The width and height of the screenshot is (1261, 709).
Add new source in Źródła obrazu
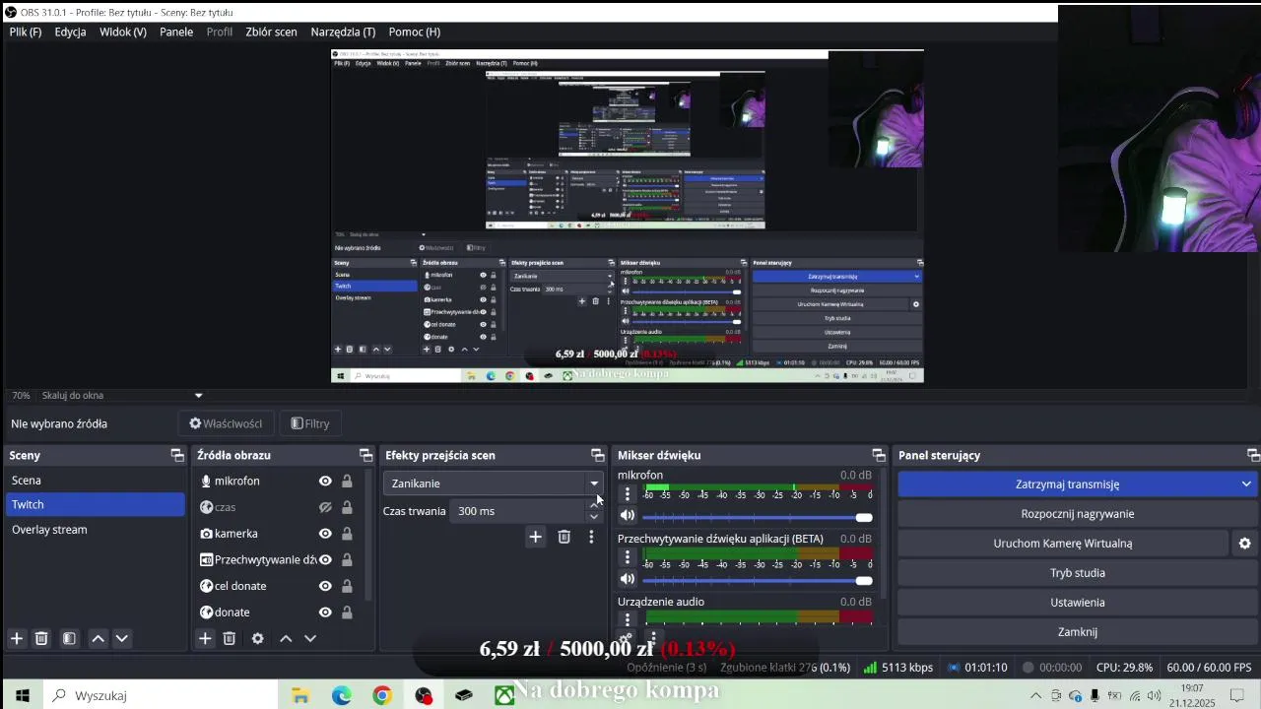point(205,638)
